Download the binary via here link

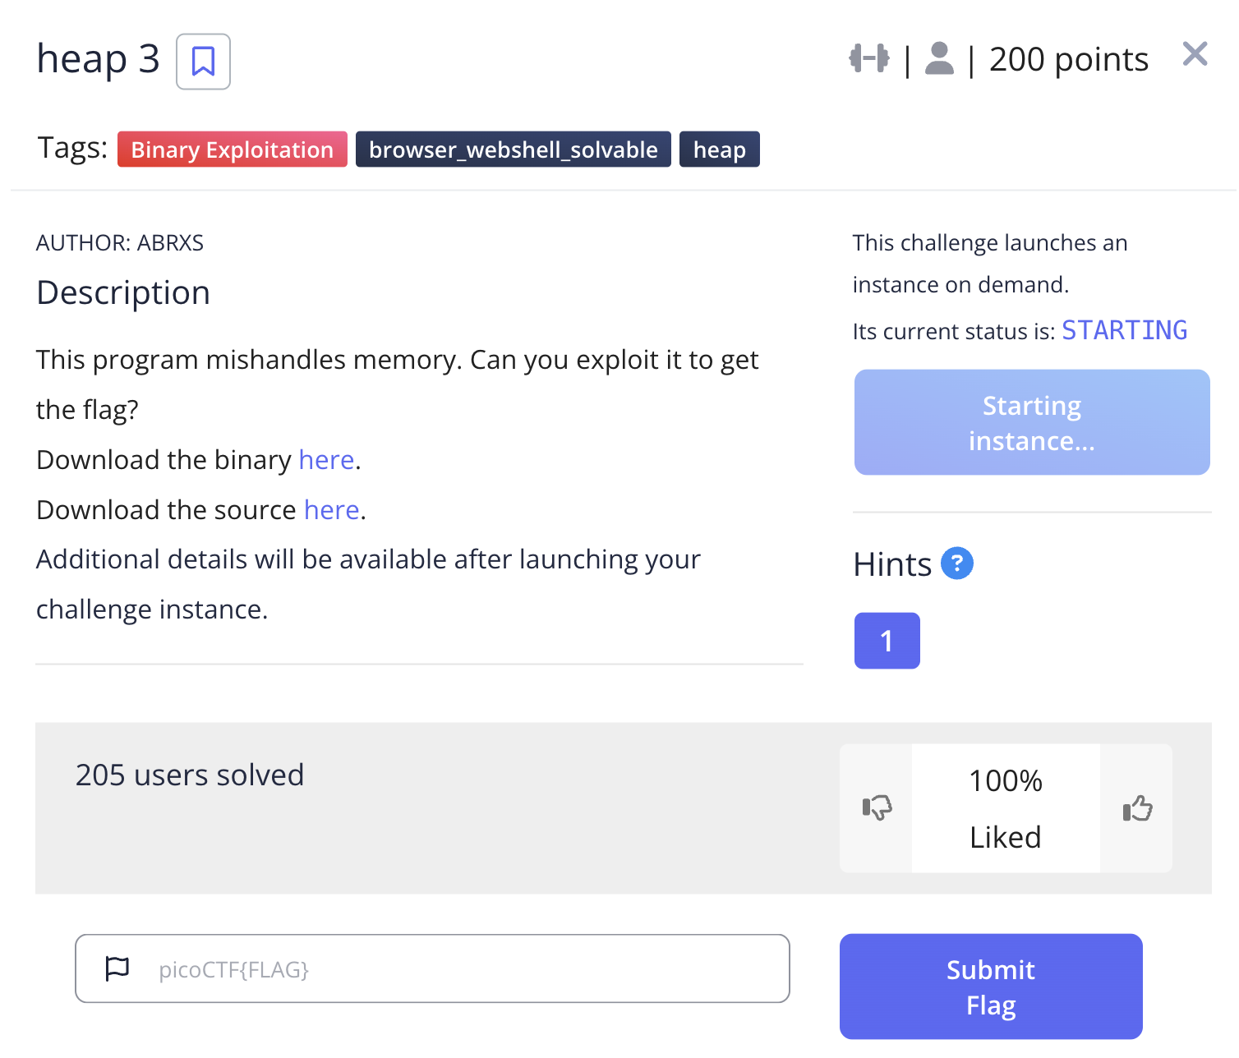326,460
